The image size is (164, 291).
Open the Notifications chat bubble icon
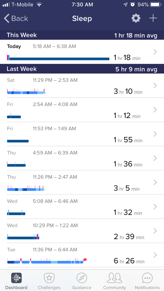pyautogui.click(x=147, y=278)
